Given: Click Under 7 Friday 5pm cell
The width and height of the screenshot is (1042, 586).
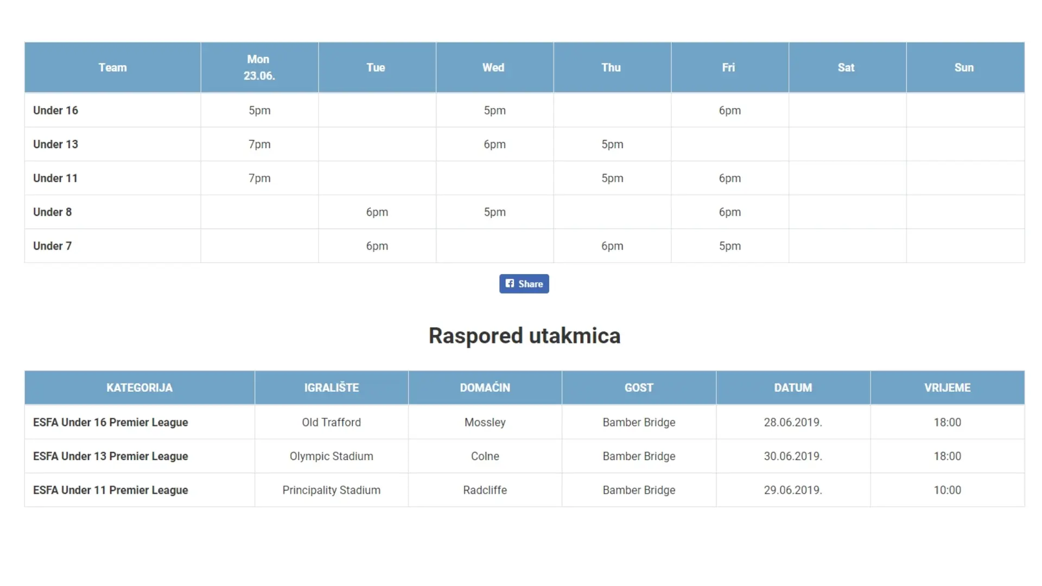Looking at the screenshot, I should coord(730,246).
